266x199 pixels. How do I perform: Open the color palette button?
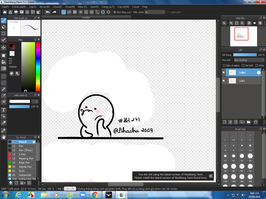pos(11,73)
